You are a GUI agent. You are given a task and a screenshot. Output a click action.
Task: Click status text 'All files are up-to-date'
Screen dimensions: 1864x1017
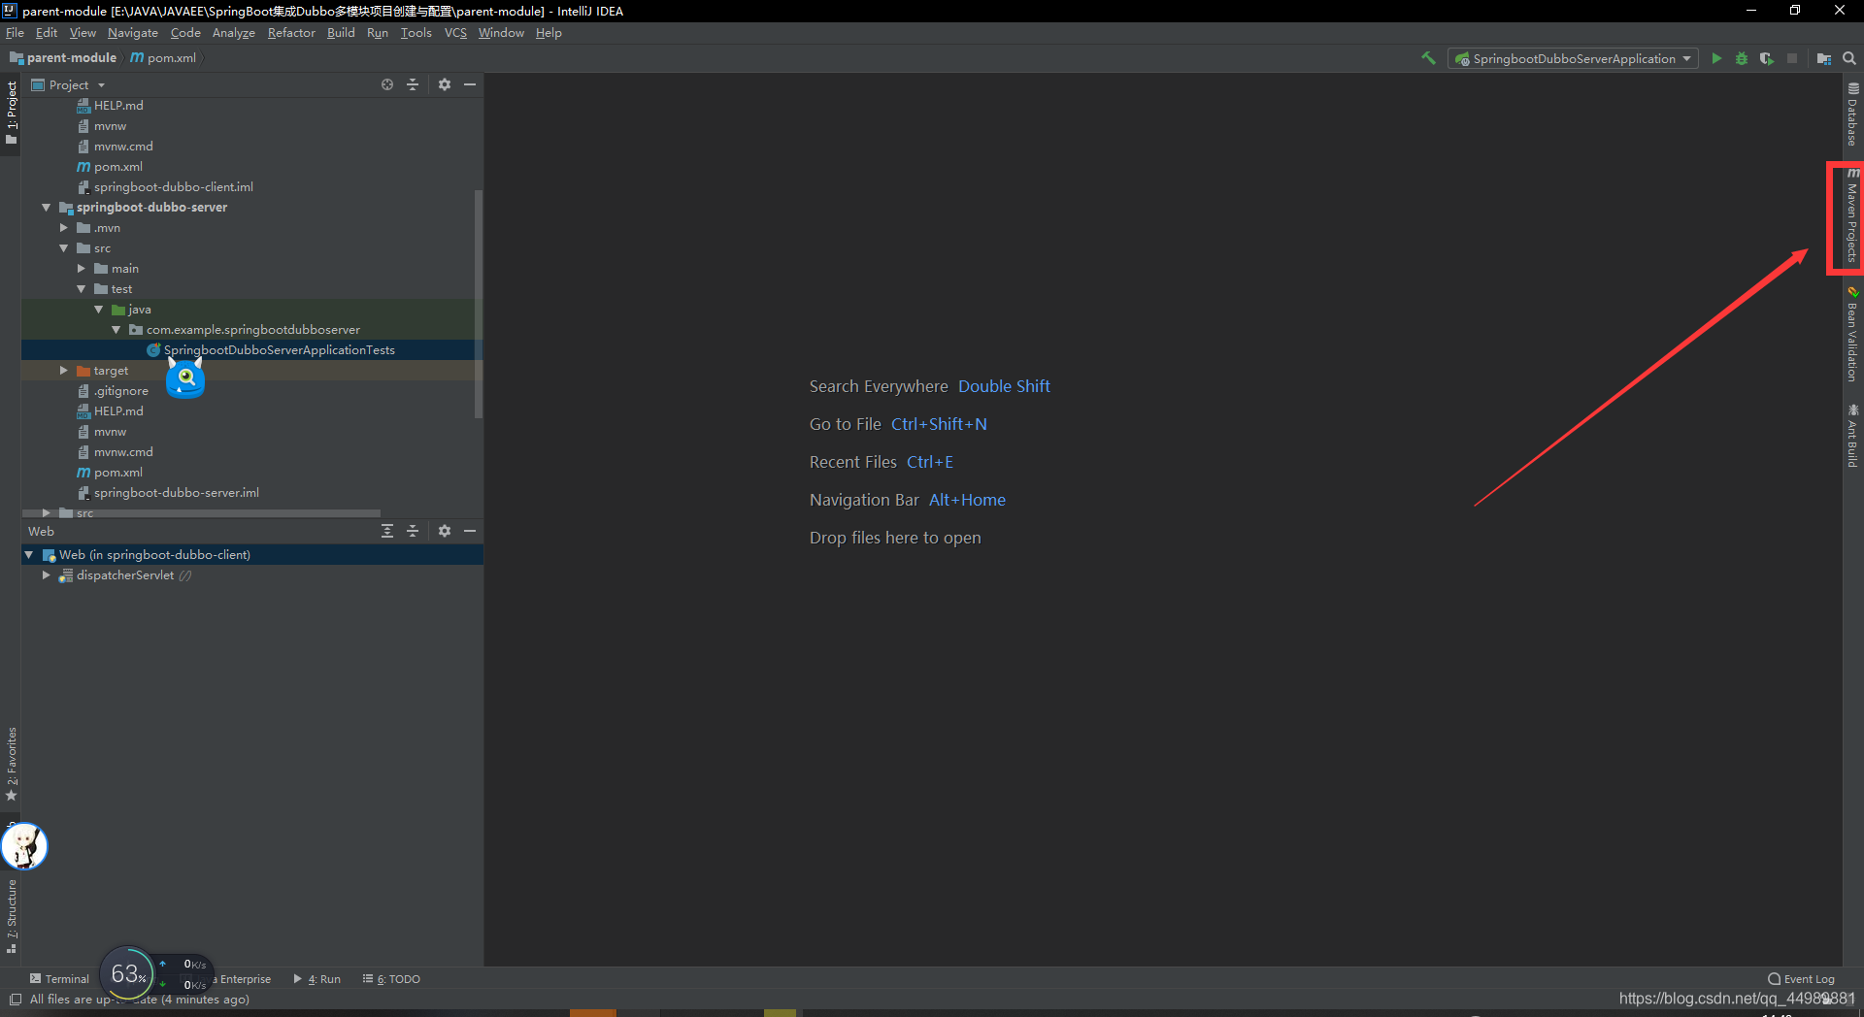point(139,1000)
